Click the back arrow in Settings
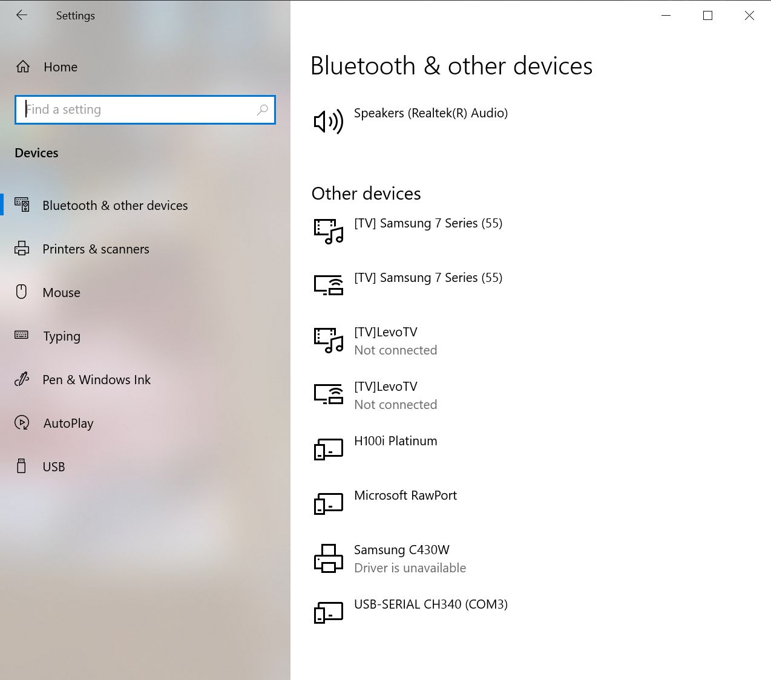 [22, 15]
